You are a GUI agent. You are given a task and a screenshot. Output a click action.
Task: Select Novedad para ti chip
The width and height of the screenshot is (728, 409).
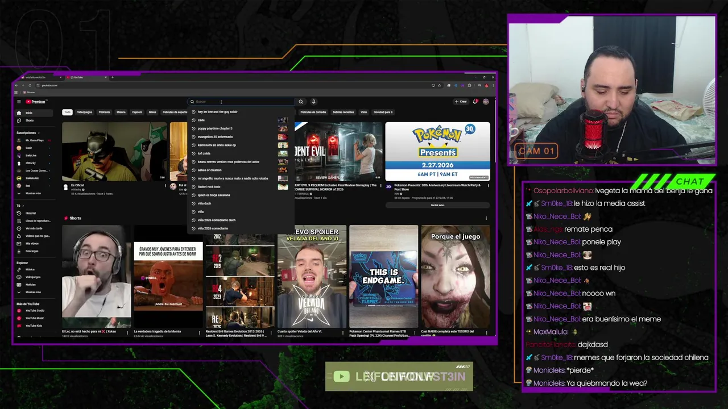(x=383, y=112)
